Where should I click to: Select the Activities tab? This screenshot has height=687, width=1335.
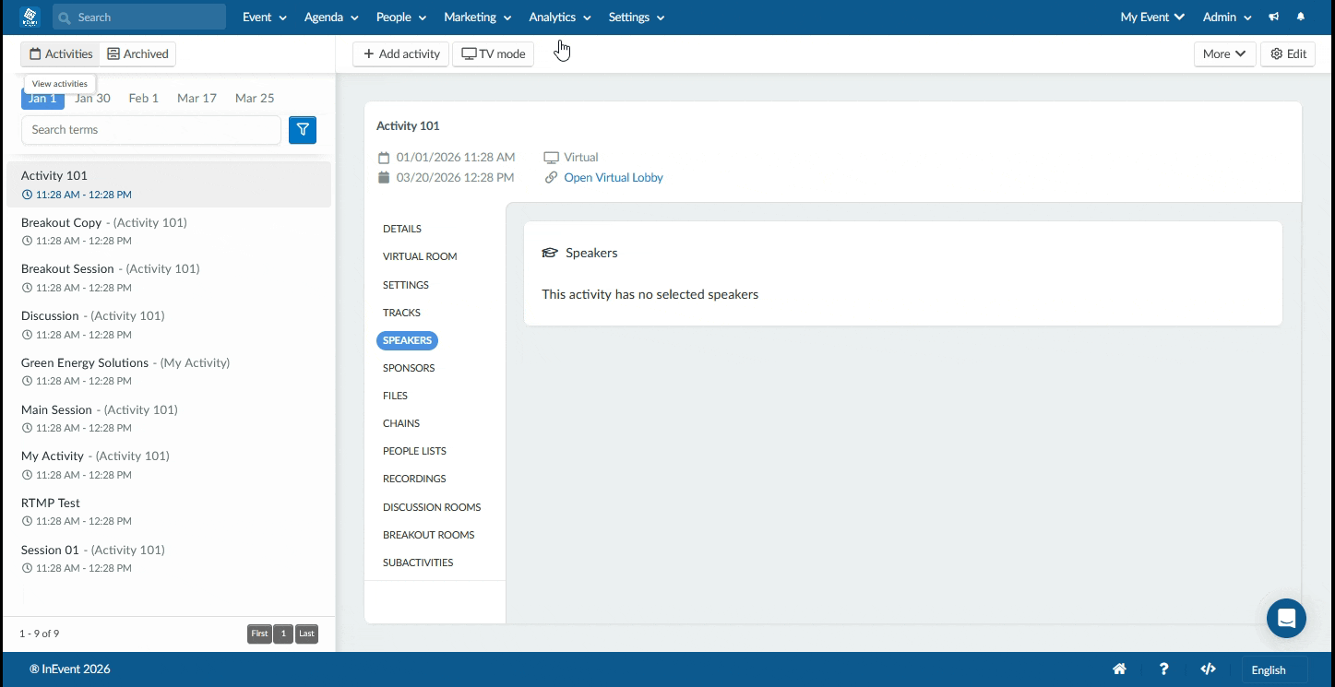click(61, 53)
